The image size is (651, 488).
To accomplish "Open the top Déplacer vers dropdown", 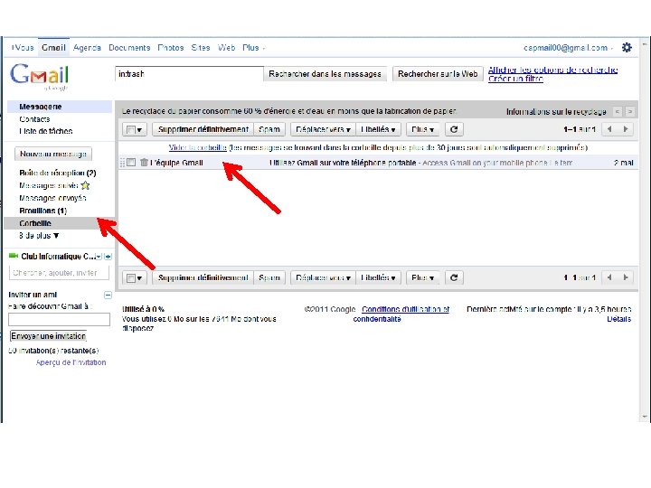I will (323, 129).
